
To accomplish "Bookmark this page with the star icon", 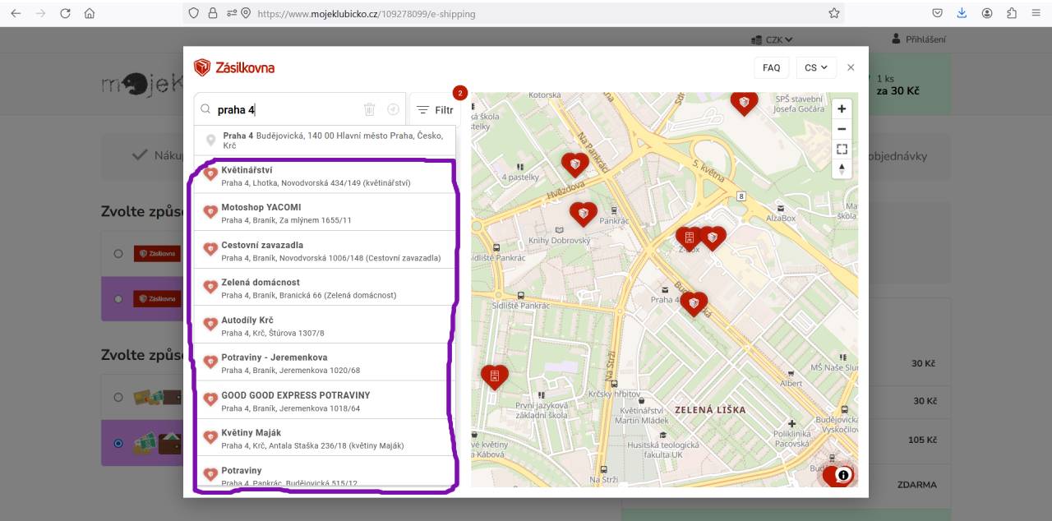I will [834, 13].
